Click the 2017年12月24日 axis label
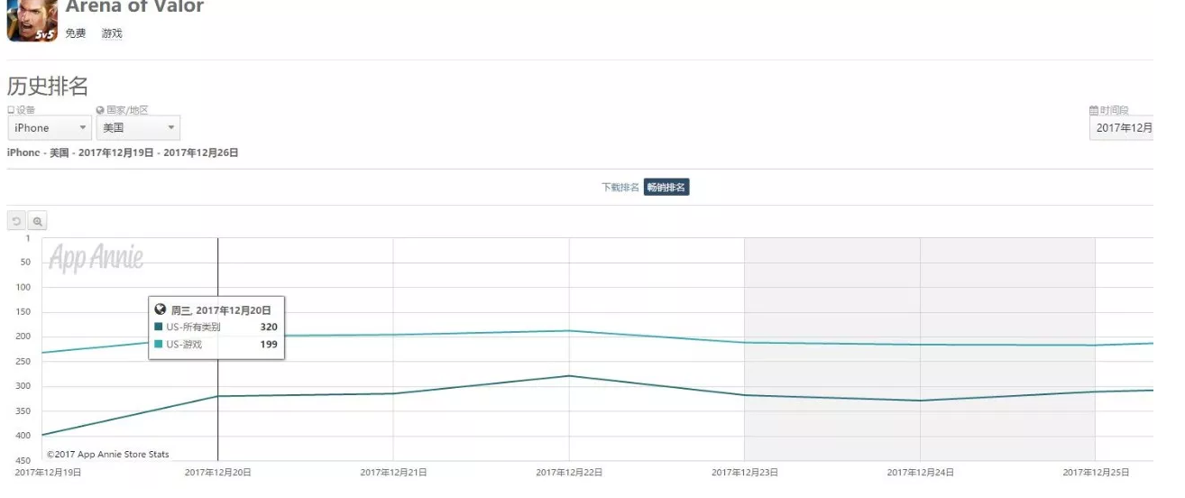The width and height of the screenshot is (1185, 498). (x=920, y=472)
